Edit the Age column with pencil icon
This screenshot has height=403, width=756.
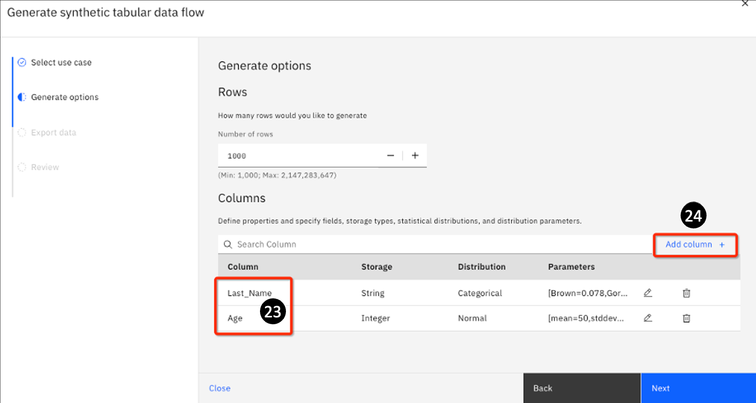click(648, 318)
